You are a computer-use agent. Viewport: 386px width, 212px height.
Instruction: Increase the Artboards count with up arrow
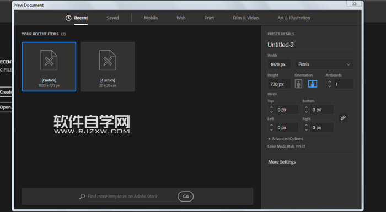pos(330,82)
